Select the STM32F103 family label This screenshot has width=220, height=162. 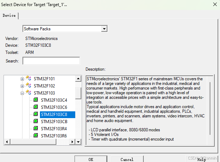pos(44,93)
